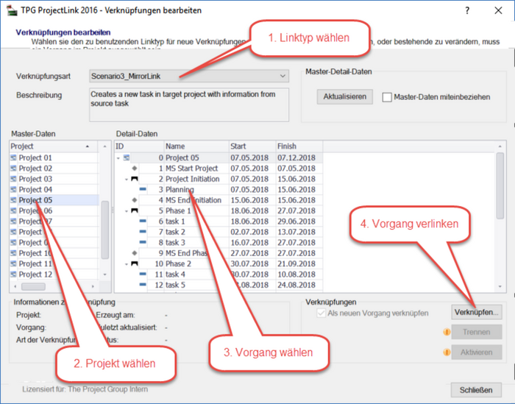
Task: Click the Schließen button
Action: [476, 390]
